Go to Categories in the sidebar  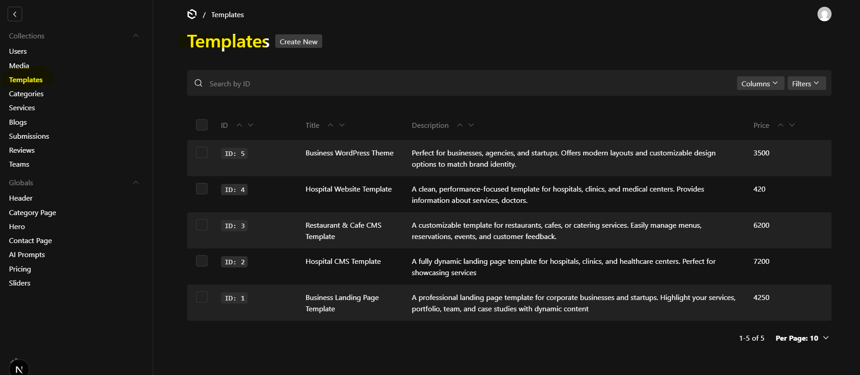pos(26,94)
